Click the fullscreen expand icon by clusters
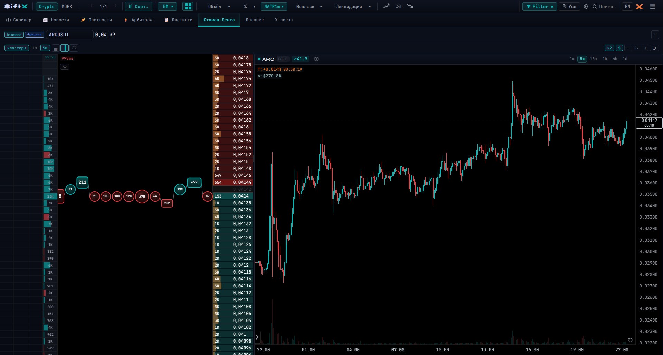 [74, 48]
